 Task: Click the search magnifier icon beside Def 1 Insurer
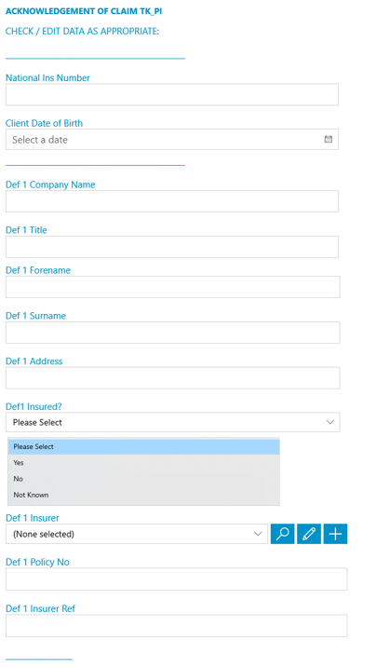click(x=282, y=534)
